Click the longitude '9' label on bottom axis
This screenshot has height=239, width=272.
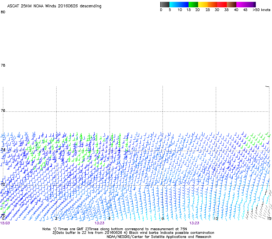tap(162, 218)
